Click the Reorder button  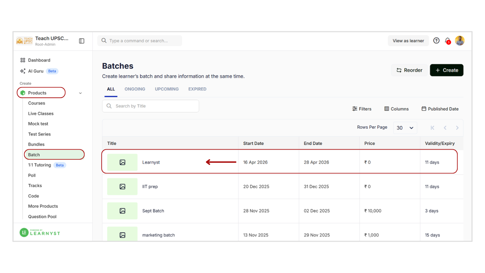[409, 70]
